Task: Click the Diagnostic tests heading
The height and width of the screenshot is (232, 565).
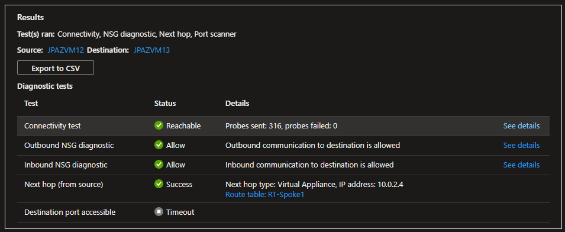Action: pyautogui.click(x=45, y=86)
